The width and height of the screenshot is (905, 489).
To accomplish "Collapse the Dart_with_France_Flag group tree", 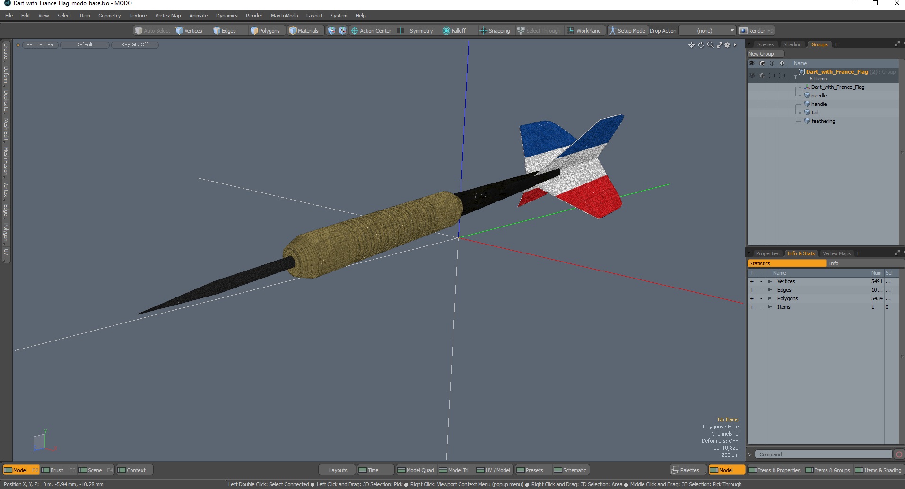I will tap(796, 76).
